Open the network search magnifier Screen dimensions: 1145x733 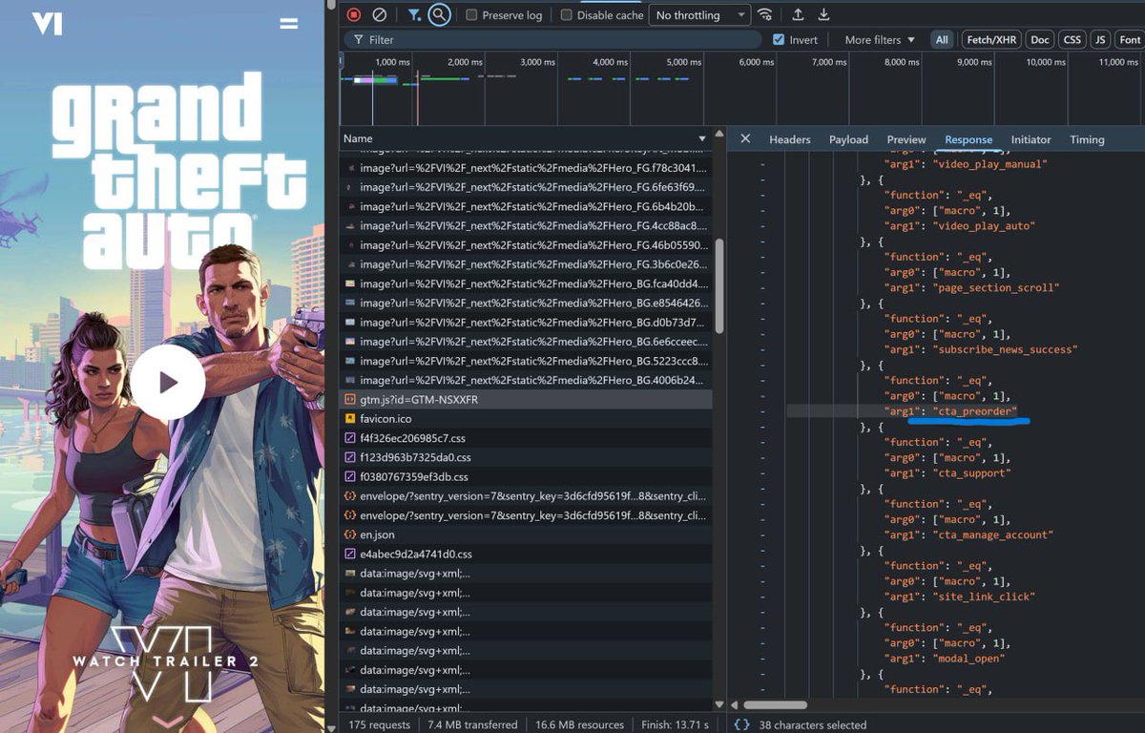(439, 14)
